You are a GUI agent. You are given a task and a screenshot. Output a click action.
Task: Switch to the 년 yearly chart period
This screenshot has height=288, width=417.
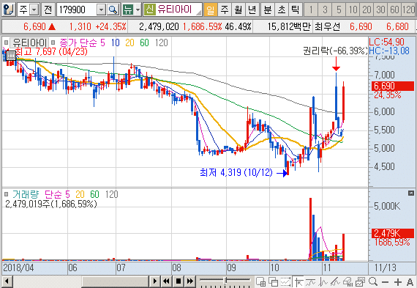tap(252, 10)
